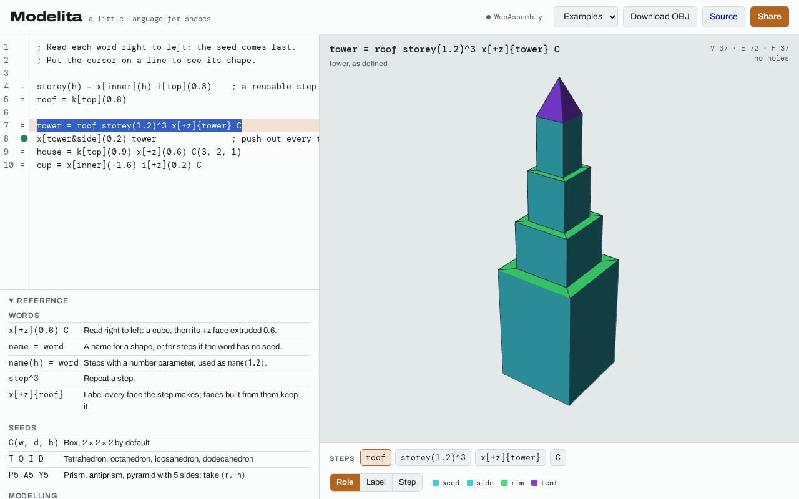Click the Download OBJ button
The height and width of the screenshot is (499, 799).
pyautogui.click(x=660, y=17)
